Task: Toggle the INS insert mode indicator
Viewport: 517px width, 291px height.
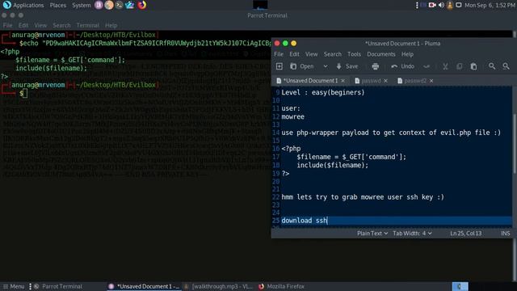Action: click(x=506, y=234)
